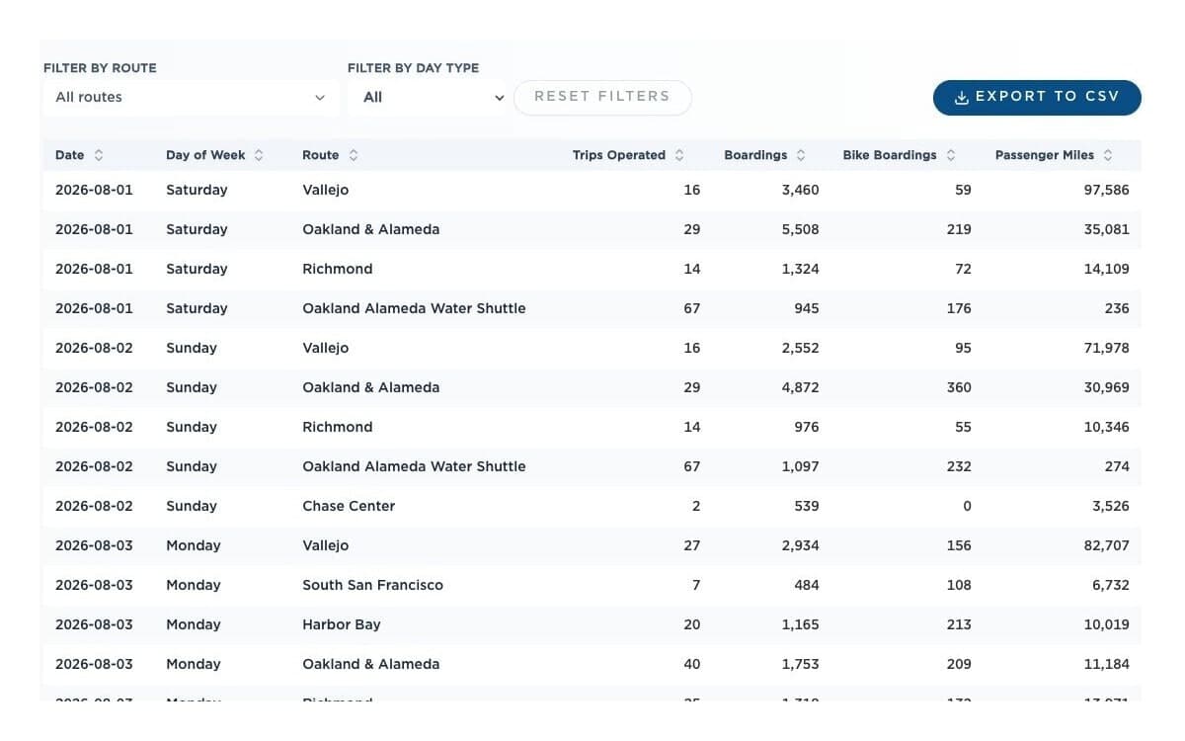Click bike boardings value 156
The image size is (1185, 741).
point(959,545)
